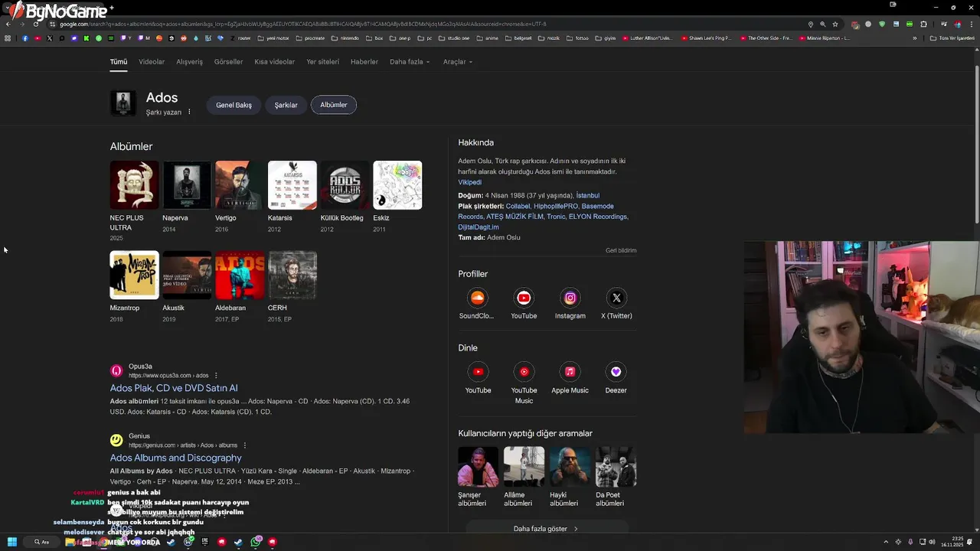Click the Geri bildirim link
Viewport: 980px width, 551px height.
[621, 250]
